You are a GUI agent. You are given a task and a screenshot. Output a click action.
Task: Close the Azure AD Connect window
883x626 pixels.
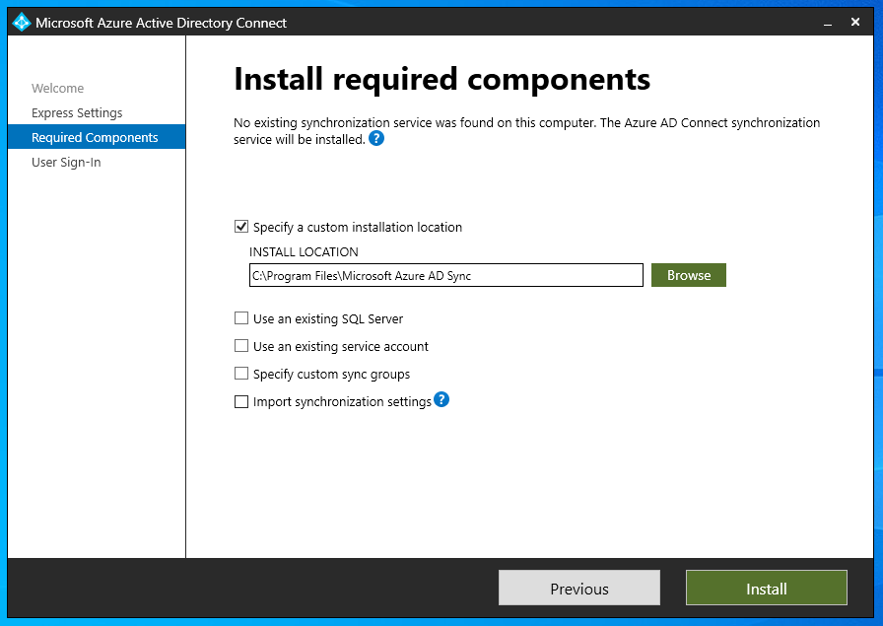point(855,22)
